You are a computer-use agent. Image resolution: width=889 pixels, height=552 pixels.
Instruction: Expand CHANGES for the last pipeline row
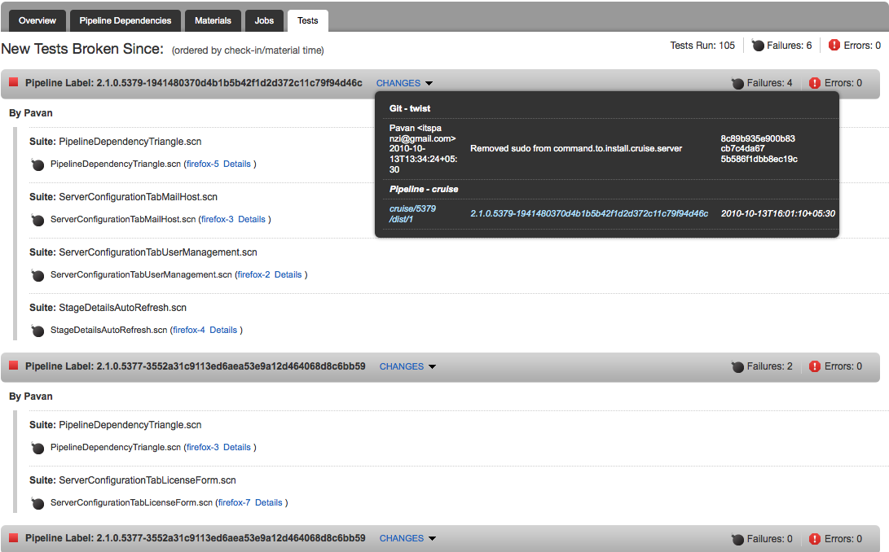point(407,538)
